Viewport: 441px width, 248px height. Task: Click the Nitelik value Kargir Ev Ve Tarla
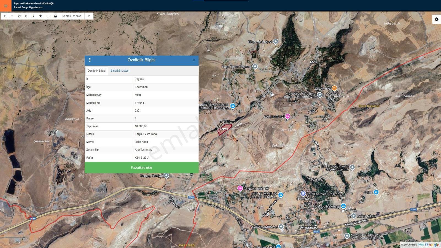166,134
